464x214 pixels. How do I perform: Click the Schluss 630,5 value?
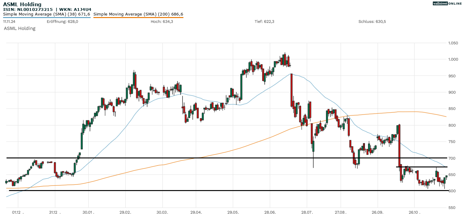[372, 21]
